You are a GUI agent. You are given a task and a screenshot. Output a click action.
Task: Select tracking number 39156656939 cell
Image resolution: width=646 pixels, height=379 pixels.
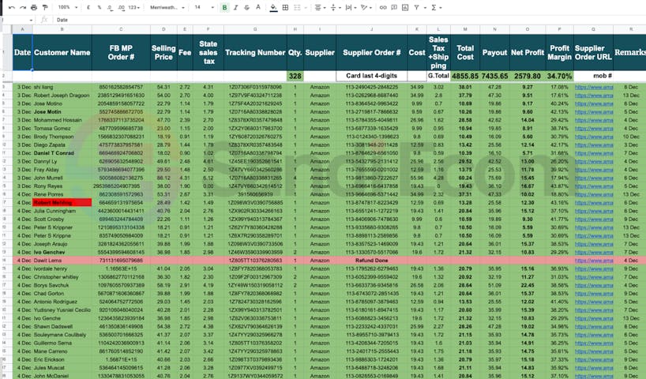coord(255,194)
